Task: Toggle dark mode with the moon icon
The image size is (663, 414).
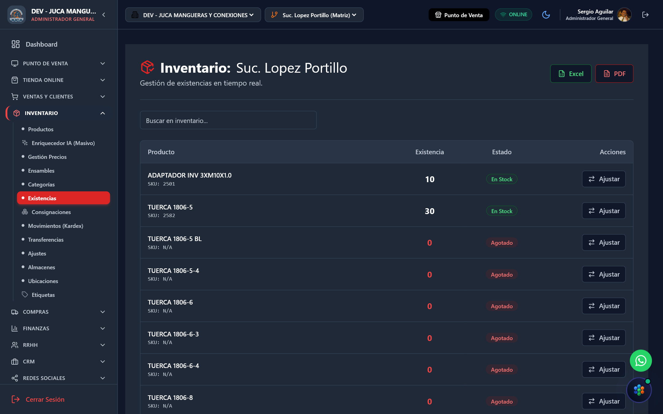Action: pyautogui.click(x=546, y=15)
